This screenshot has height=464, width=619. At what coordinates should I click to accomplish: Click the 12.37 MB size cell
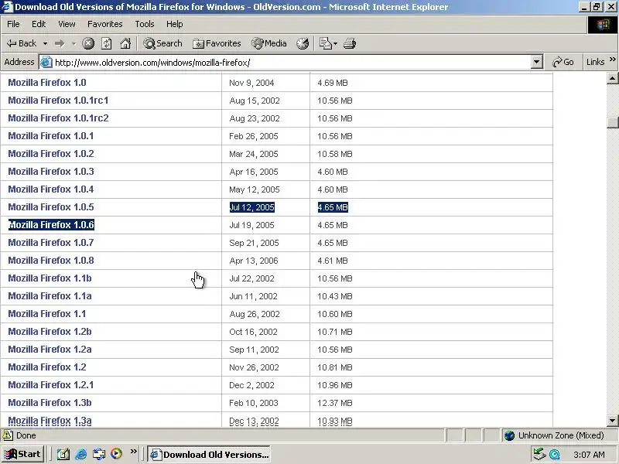click(335, 403)
